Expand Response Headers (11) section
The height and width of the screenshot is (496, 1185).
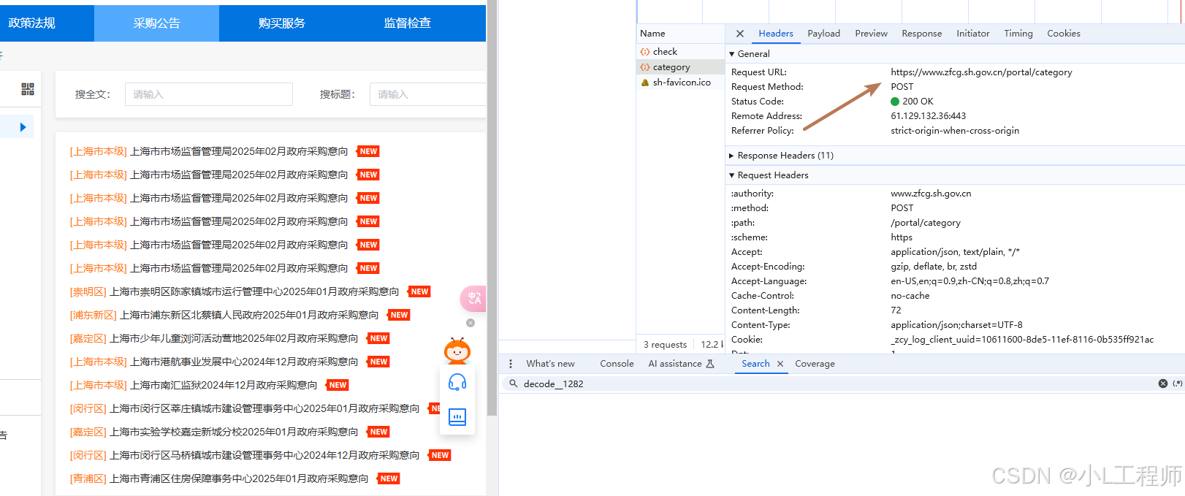732,156
